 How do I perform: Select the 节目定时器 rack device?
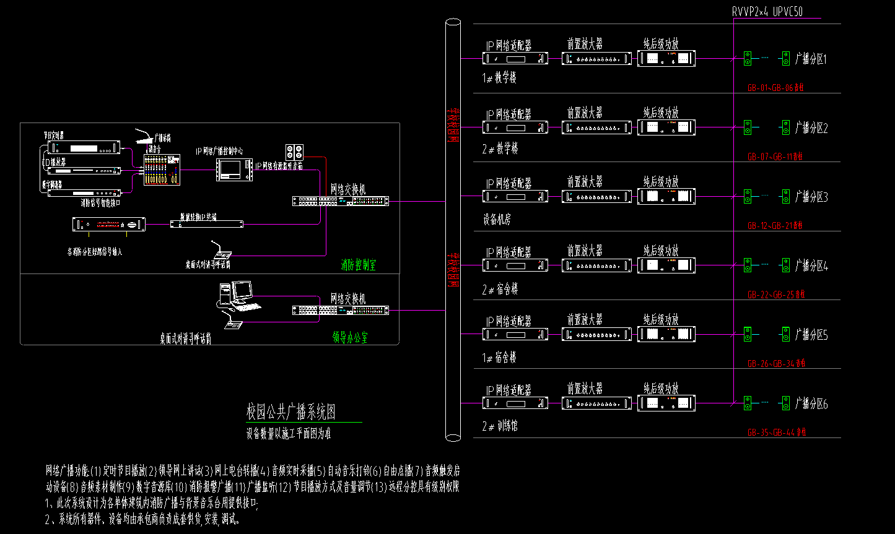[x=84, y=149]
